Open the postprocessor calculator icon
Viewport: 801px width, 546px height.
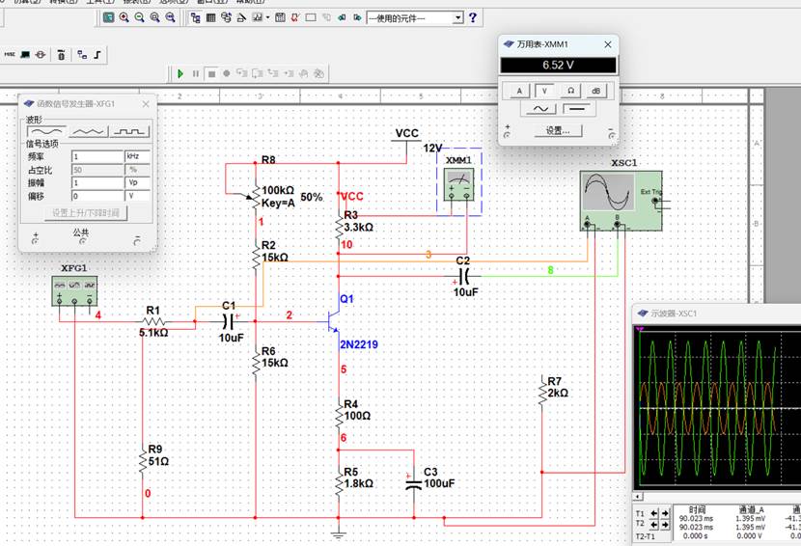(x=280, y=18)
